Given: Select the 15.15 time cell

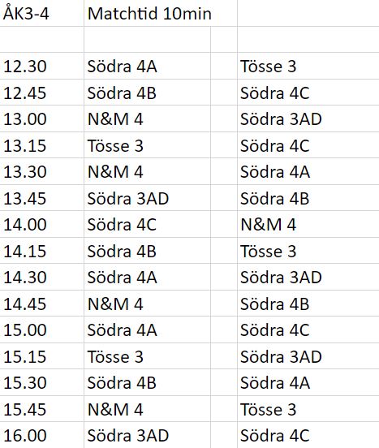Looking at the screenshot, I should point(41,356).
